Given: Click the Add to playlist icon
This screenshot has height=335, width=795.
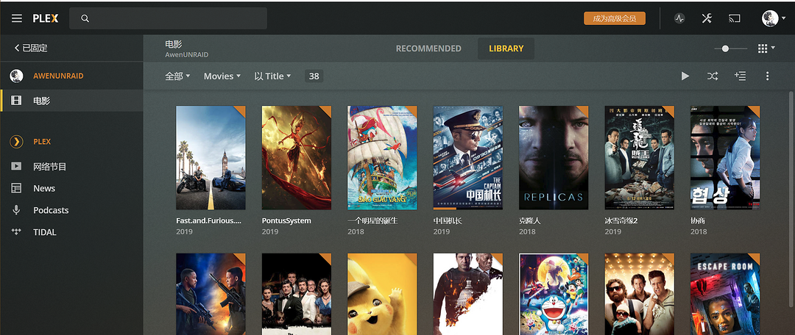Looking at the screenshot, I should [x=740, y=76].
